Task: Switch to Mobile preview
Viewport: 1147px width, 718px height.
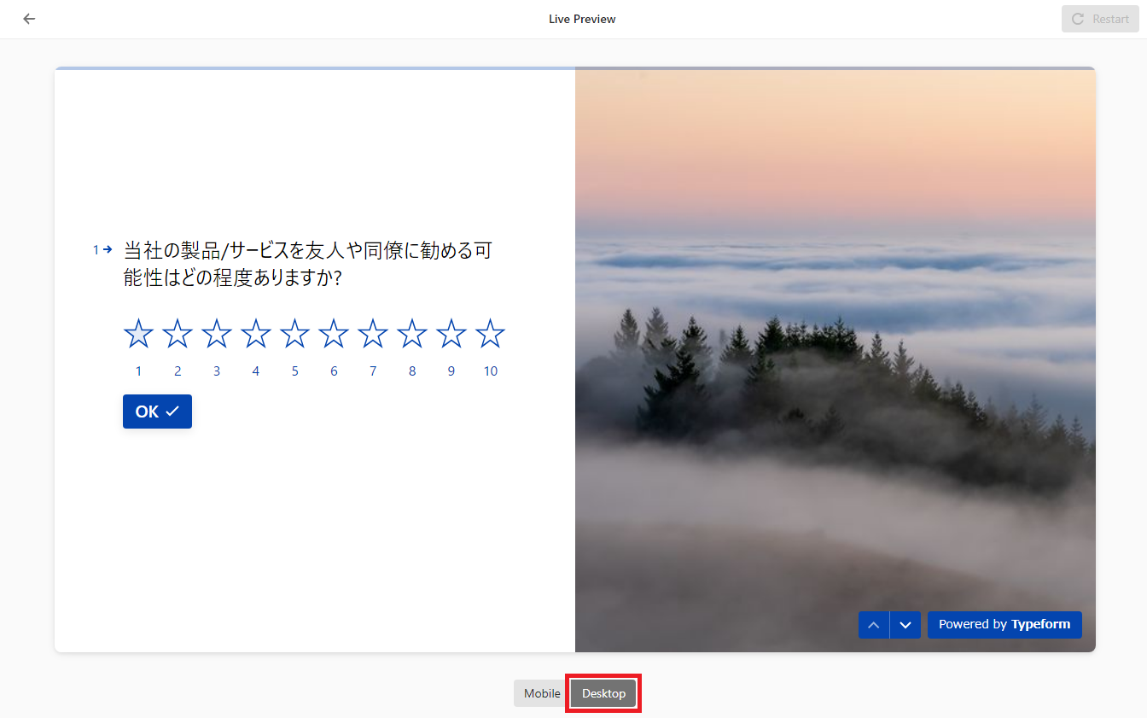Action: pyautogui.click(x=542, y=693)
